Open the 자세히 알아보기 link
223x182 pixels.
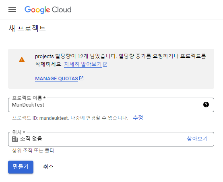(x=83, y=64)
